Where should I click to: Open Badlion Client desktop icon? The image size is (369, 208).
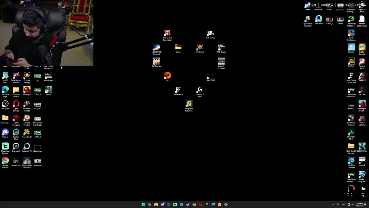point(16,134)
